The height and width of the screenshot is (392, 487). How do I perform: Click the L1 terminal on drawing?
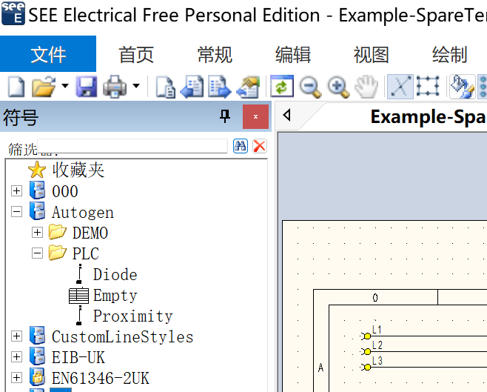(x=367, y=336)
